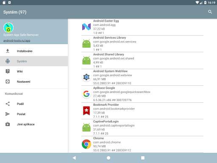Tap the Android System WebView gear icon
This screenshot has width=217, height=163.
pyautogui.click(x=86, y=77)
